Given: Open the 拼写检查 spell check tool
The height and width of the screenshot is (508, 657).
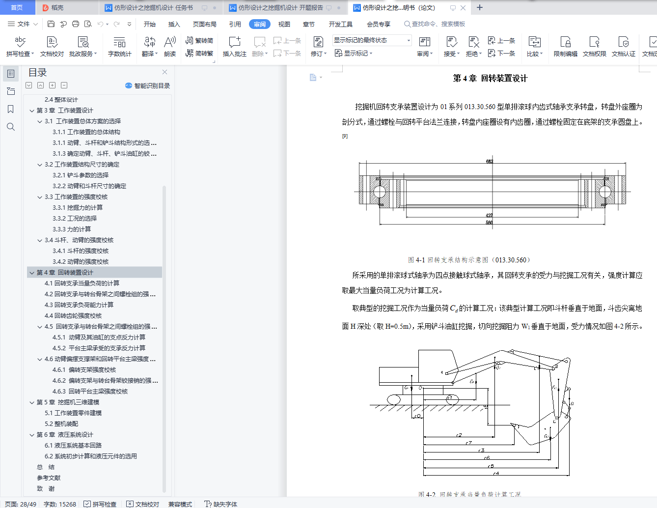Looking at the screenshot, I should click(20, 47).
